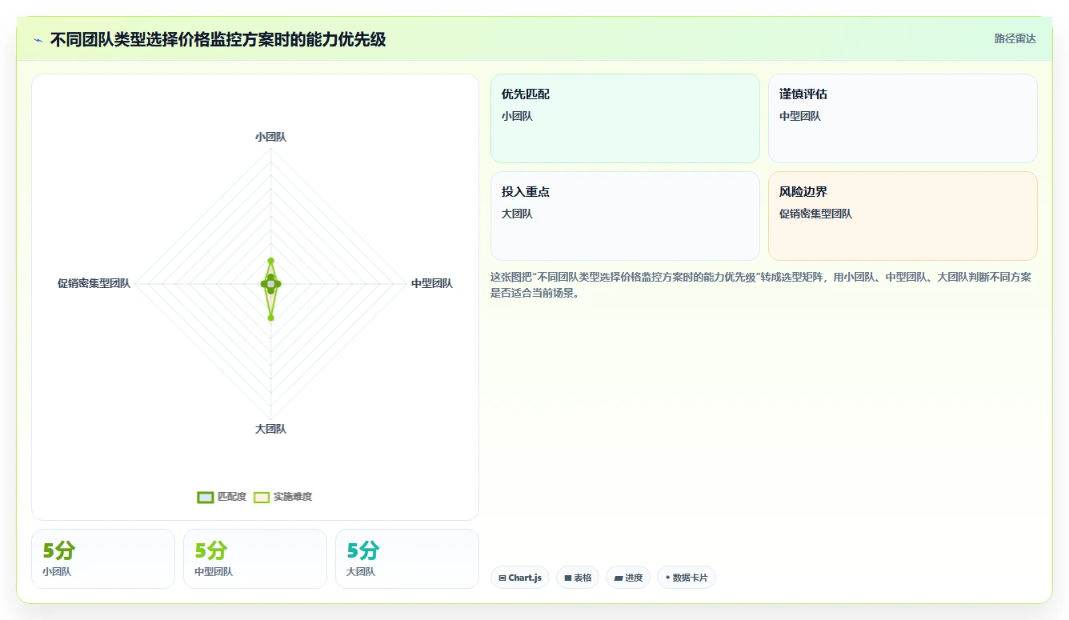Click the blue pulse icon beside the title

click(x=38, y=40)
